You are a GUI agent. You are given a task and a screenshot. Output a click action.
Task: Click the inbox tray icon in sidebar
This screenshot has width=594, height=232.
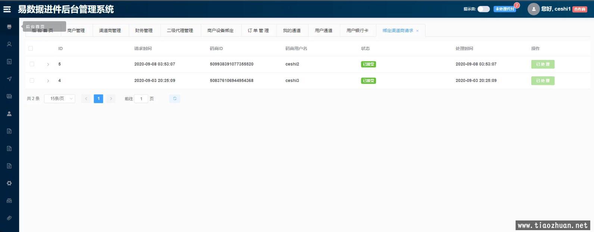pos(9,201)
